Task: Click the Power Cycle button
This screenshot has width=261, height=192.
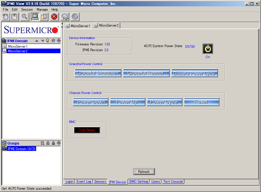Action: pyautogui.click(x=164, y=102)
